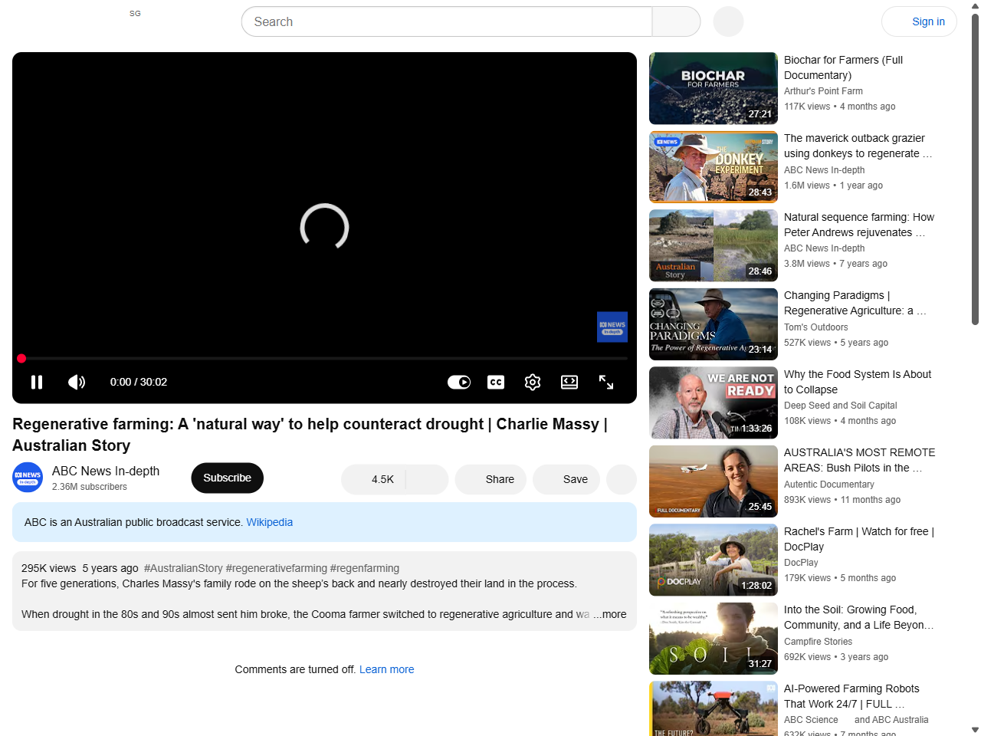Click Sign in button
This screenshot has height=736, width=981.
point(920,21)
